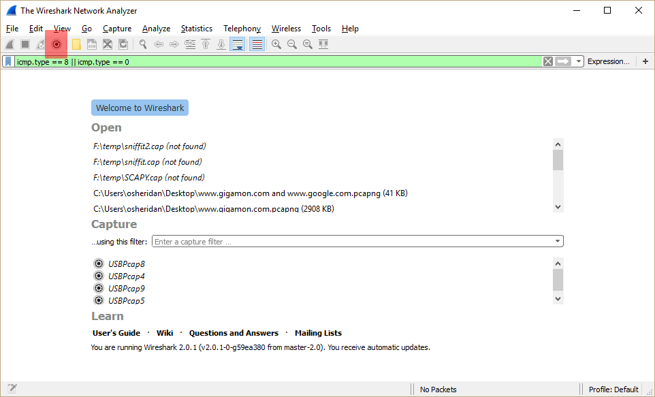Click the icmp.type display filter field
The width and height of the screenshot is (655, 397).
coord(278,62)
